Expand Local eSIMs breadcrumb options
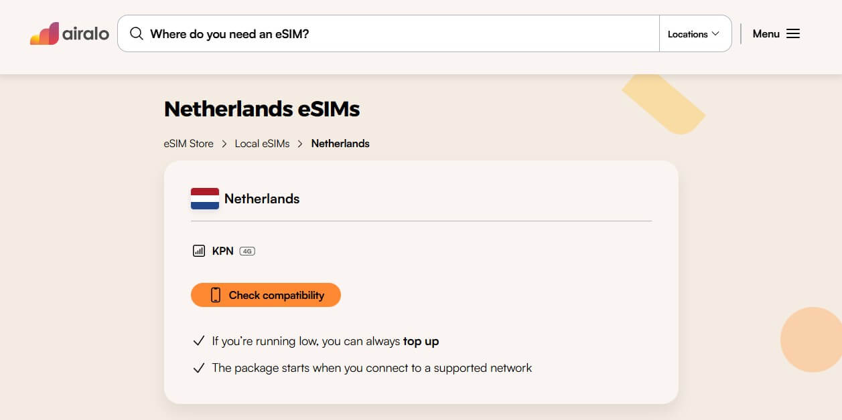 coord(262,143)
